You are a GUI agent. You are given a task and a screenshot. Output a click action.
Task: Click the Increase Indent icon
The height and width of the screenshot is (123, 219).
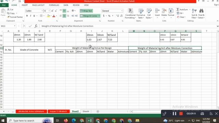click(x=77, y=16)
